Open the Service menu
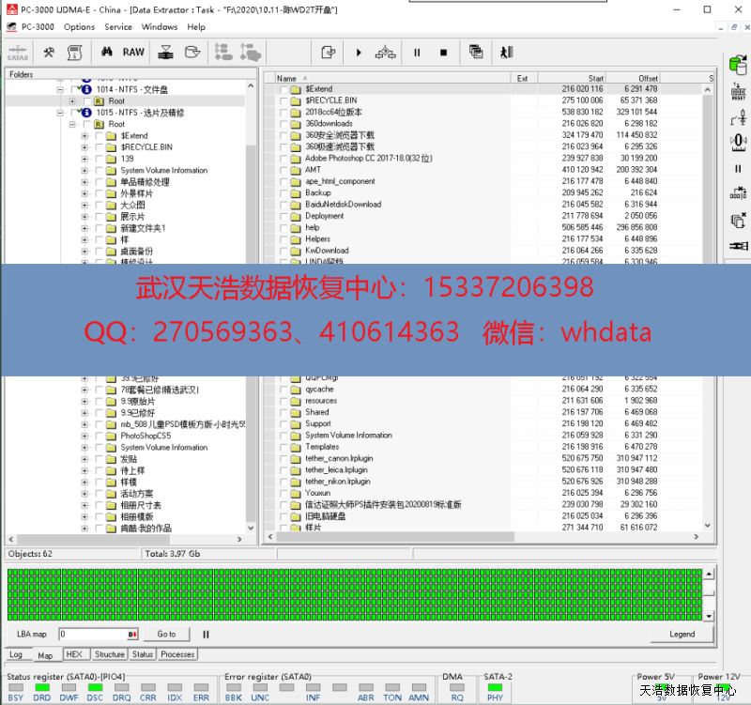751x705 pixels. pyautogui.click(x=118, y=27)
